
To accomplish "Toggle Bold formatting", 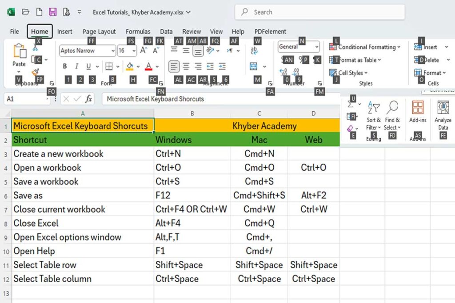I will coord(65,67).
